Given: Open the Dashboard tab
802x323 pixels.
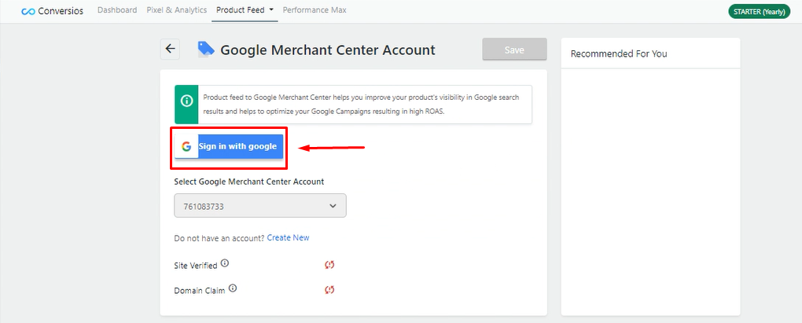Looking at the screenshot, I should pyautogui.click(x=117, y=9).
